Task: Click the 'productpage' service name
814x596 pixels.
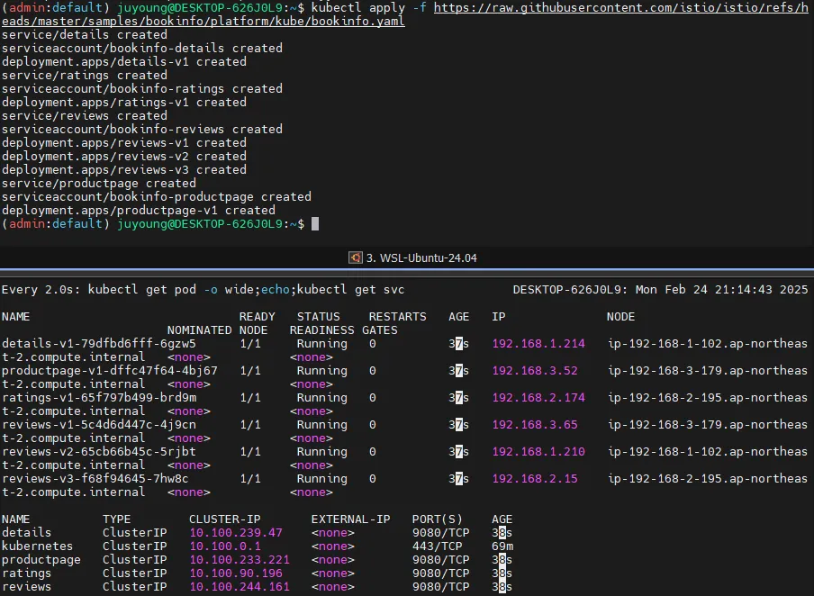Action: pyautogui.click(x=41, y=560)
